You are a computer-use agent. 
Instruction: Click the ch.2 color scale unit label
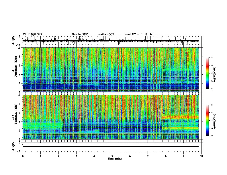coord(215,122)
